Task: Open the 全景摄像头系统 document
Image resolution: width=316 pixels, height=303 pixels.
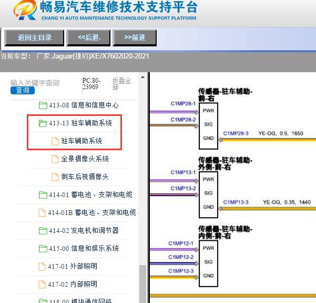Action: click(x=85, y=159)
